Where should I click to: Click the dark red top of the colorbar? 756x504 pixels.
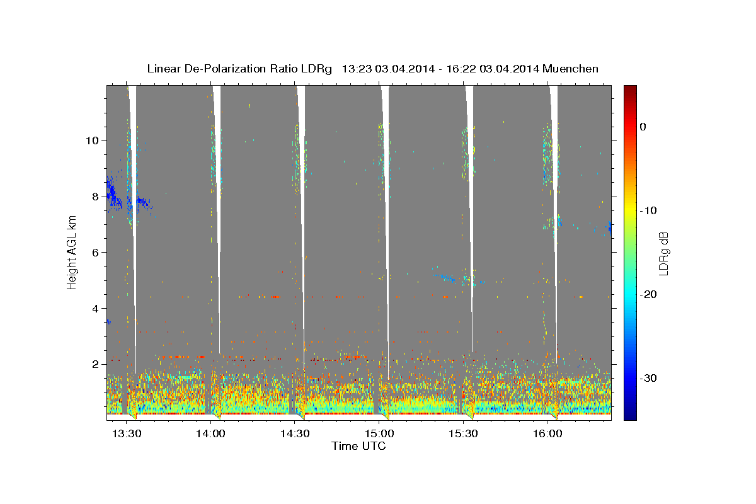click(x=629, y=90)
